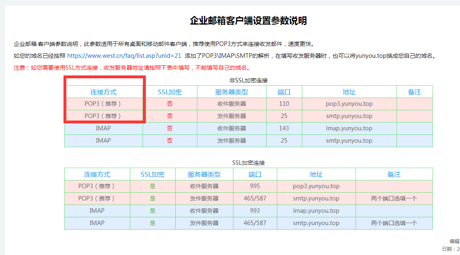Click the standalone SSL加密连接 caption above the second table

249,163
